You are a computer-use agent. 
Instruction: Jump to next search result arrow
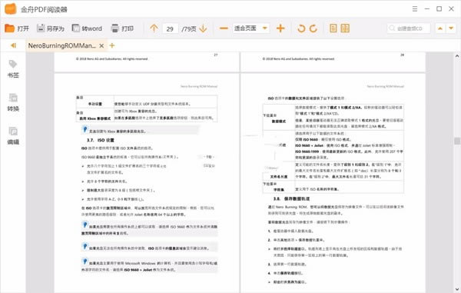click(451, 28)
